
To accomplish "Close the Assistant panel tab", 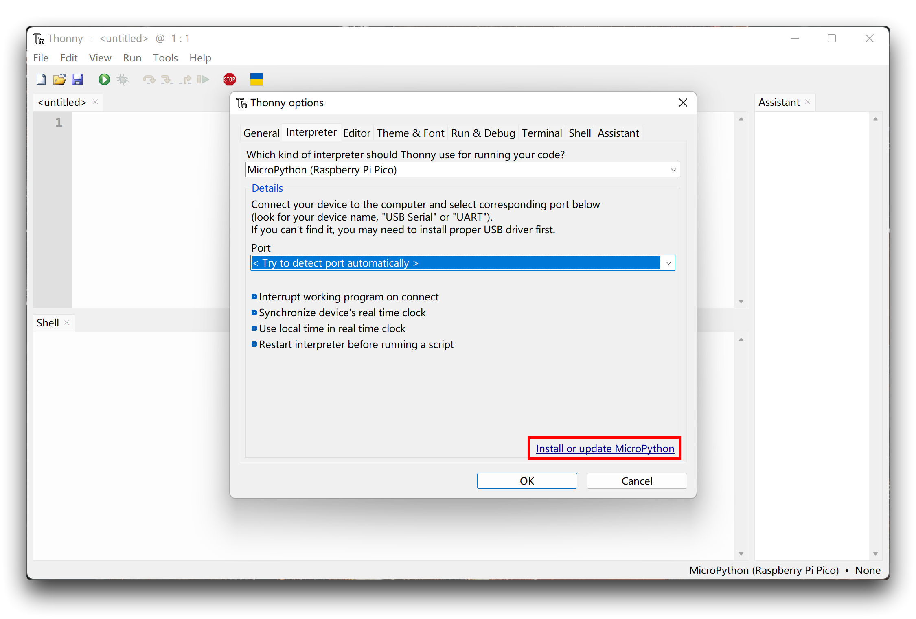I will click(x=808, y=102).
